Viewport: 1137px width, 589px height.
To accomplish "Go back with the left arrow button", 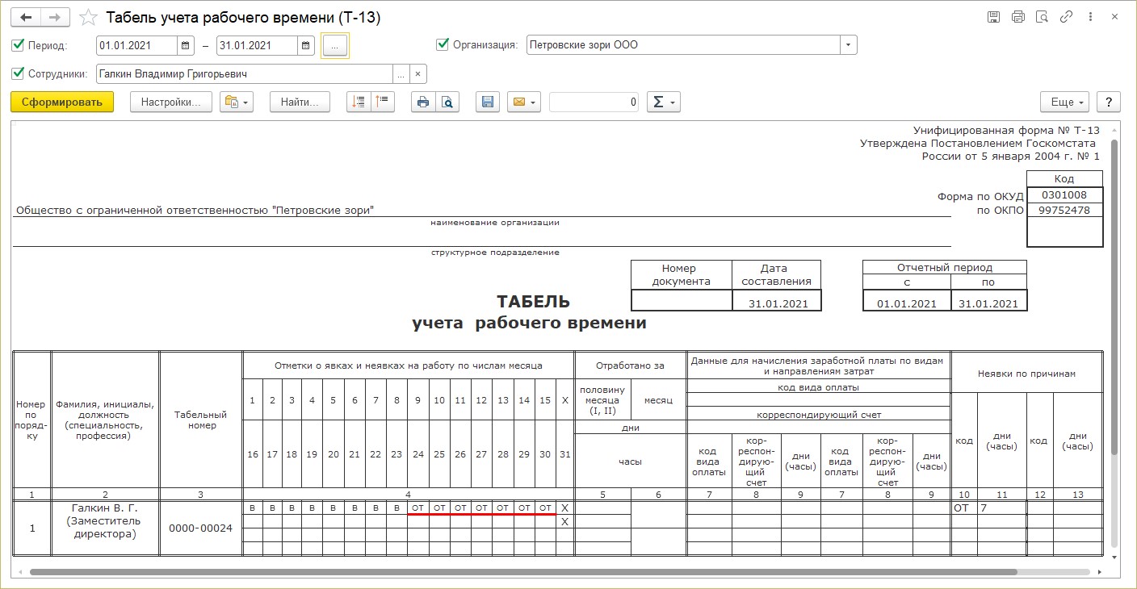I will point(26,17).
